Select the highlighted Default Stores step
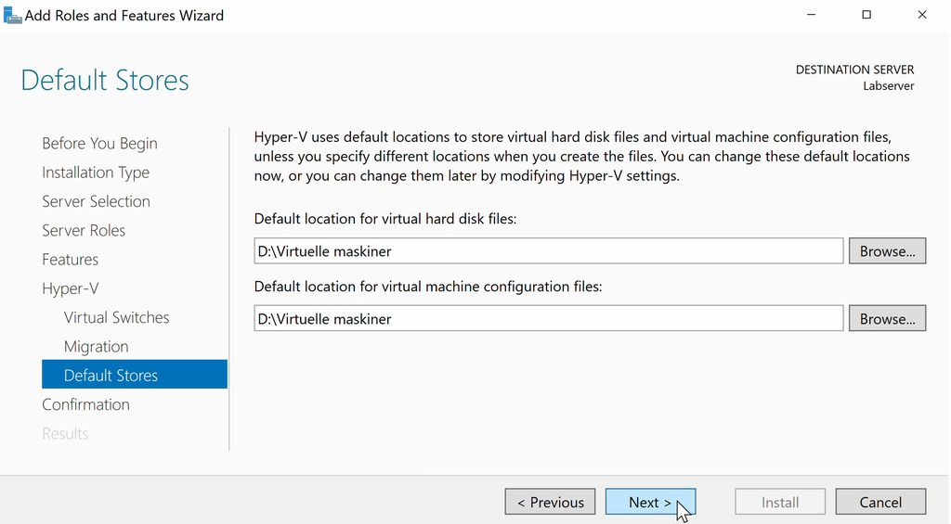 coord(111,375)
